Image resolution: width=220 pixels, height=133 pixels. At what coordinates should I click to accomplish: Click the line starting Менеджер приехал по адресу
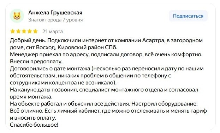point(106,55)
